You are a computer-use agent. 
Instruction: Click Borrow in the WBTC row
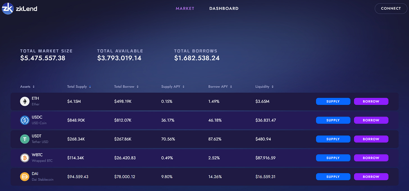coord(371,158)
